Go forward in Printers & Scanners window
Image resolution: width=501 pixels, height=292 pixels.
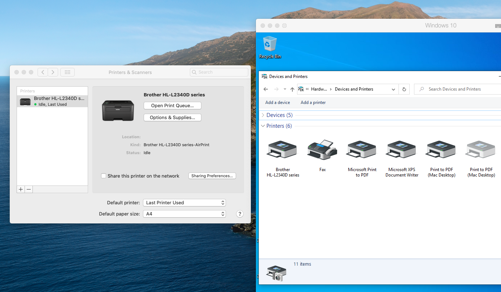point(53,72)
